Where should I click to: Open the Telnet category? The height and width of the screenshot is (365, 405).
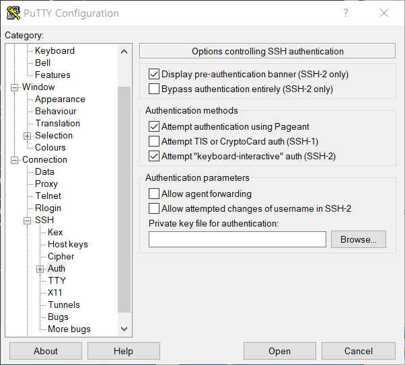pyautogui.click(x=48, y=196)
